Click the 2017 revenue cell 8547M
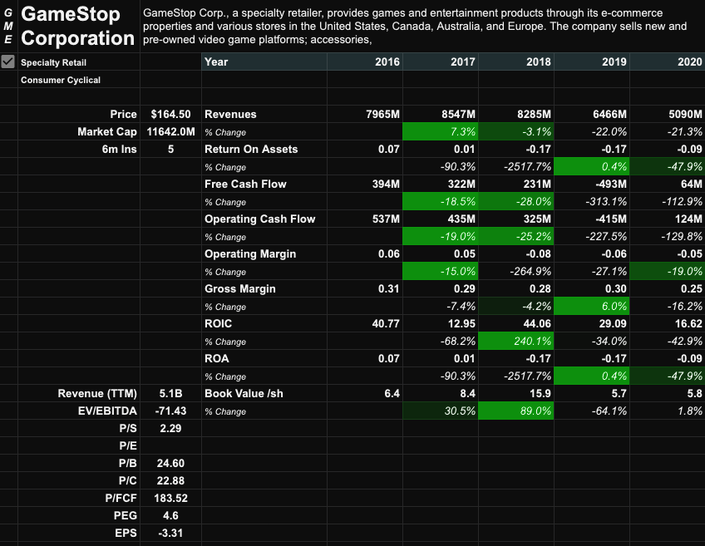The image size is (705, 546). [x=440, y=114]
